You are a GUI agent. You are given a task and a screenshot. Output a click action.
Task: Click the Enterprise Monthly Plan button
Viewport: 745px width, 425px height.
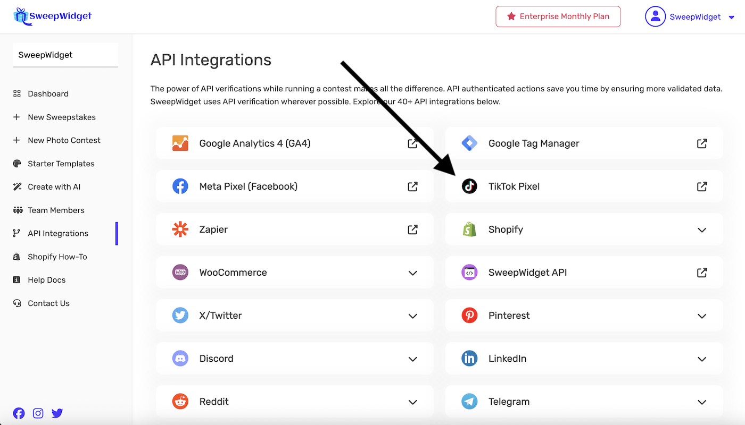558,16
